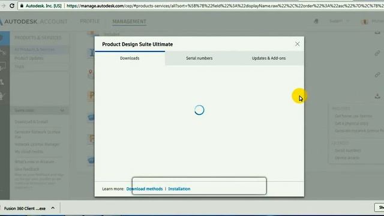Viewport: 384px width, 216px height.
Task: Open the Fusion 360 Client download item
Action: tap(25, 208)
